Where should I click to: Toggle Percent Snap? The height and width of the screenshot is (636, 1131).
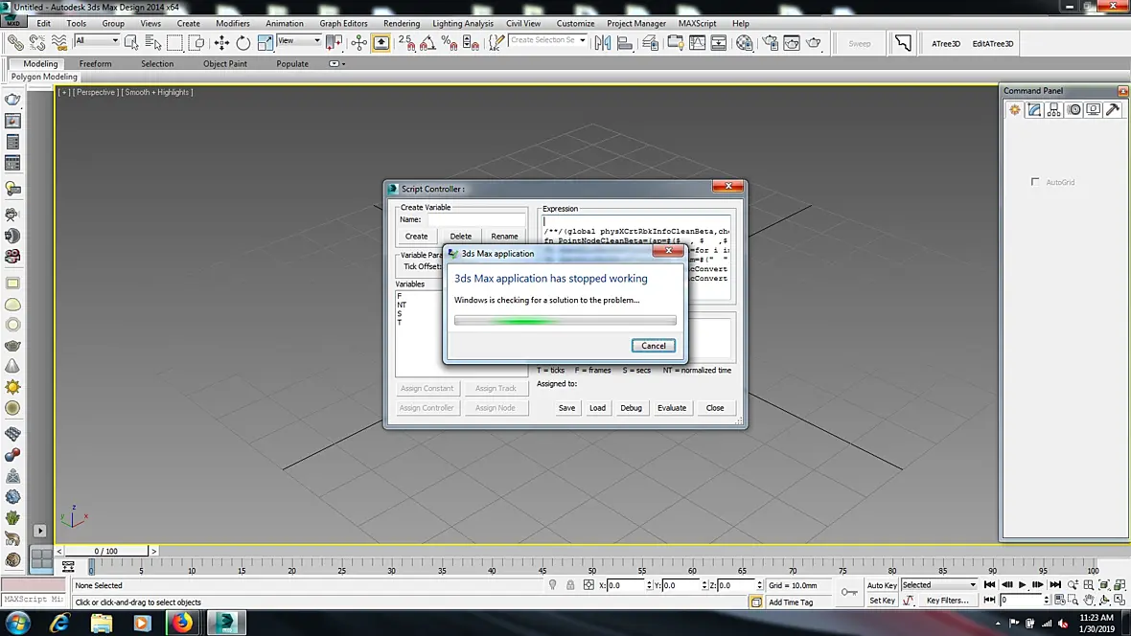pos(450,43)
